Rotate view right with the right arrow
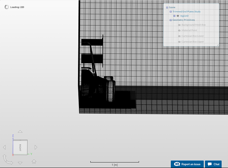 pos(36,147)
